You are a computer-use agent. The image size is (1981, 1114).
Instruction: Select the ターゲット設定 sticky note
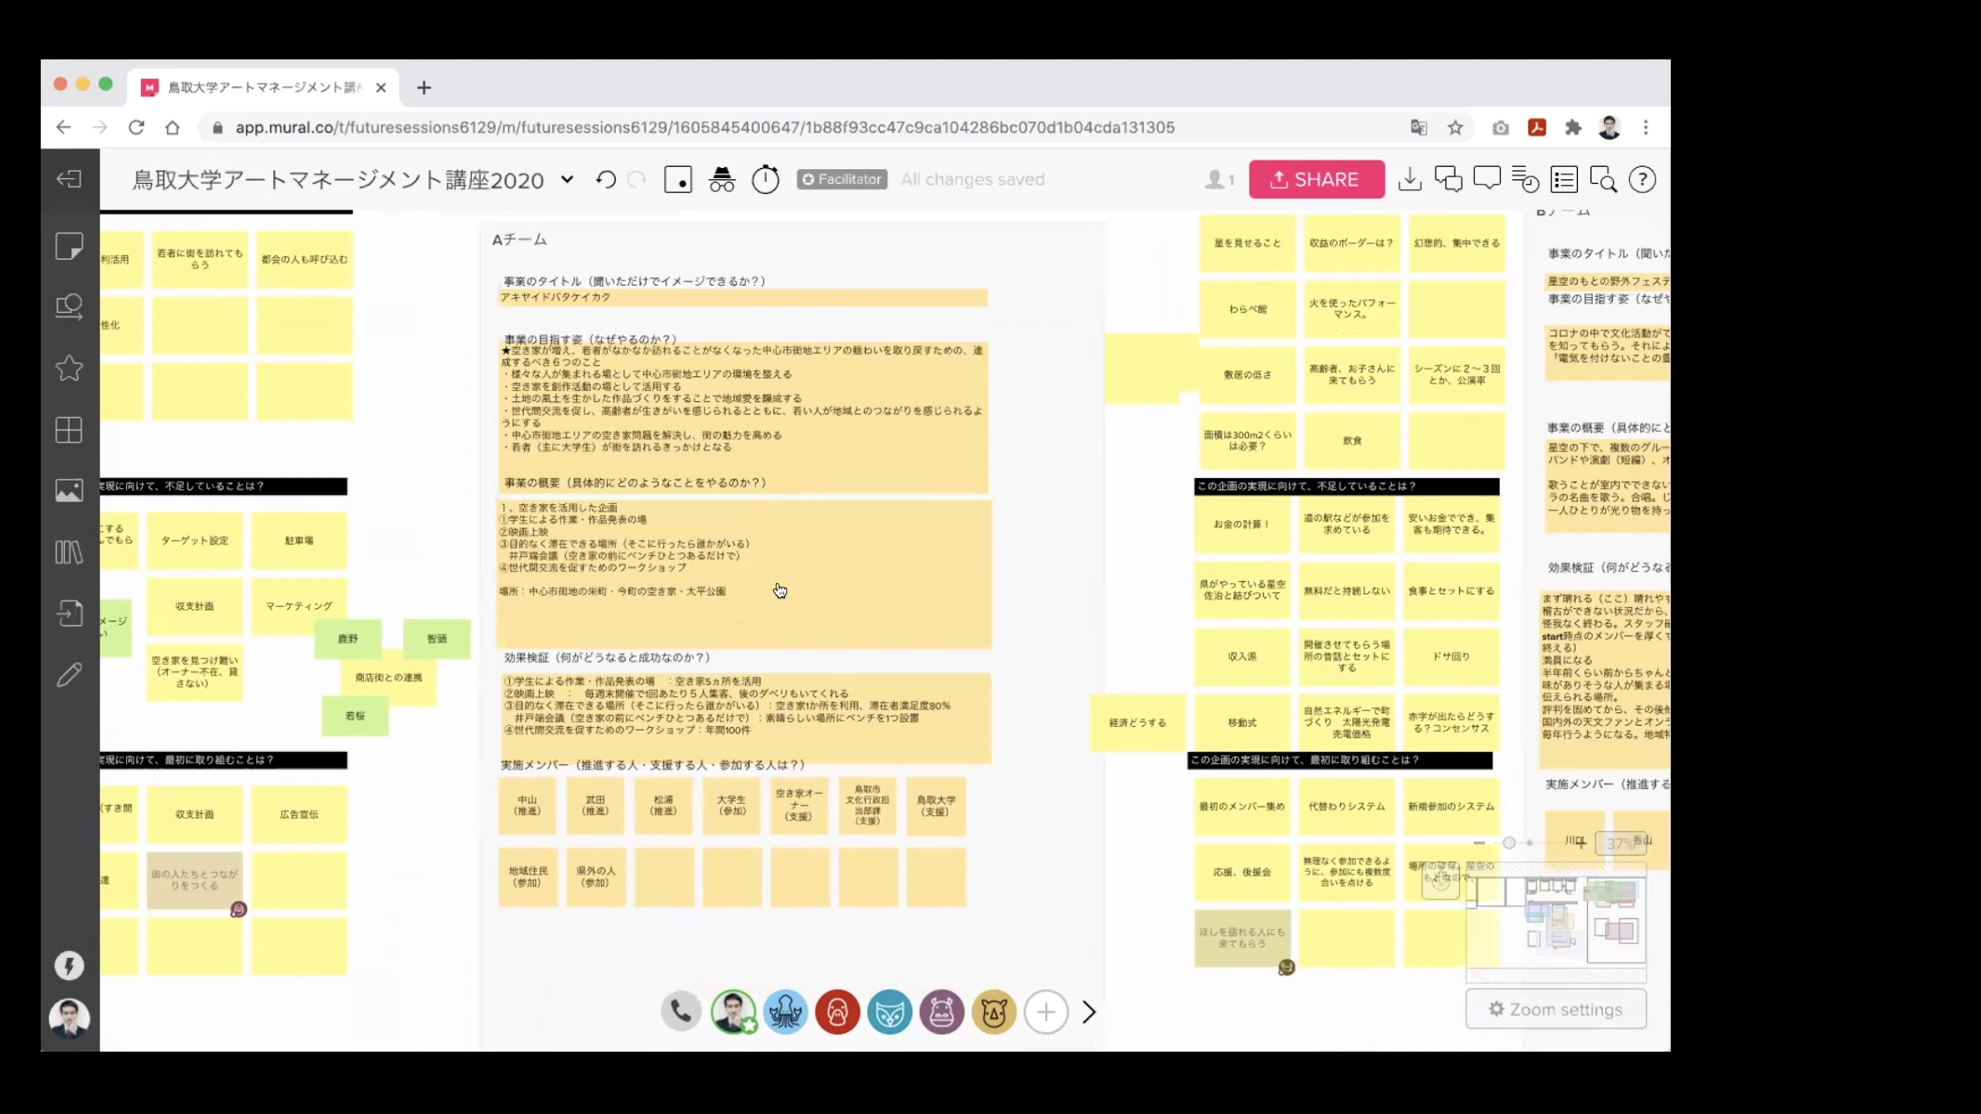[194, 541]
